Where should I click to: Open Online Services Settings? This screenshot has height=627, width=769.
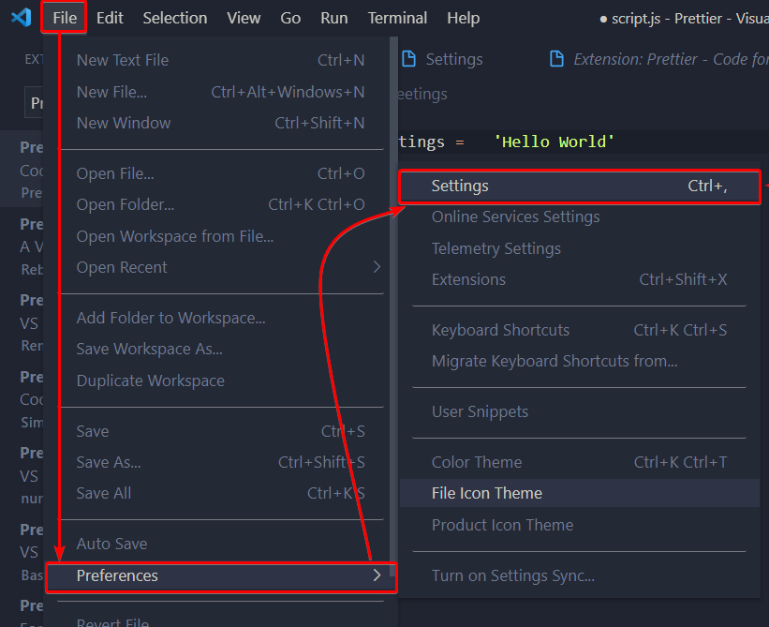[x=580, y=216]
